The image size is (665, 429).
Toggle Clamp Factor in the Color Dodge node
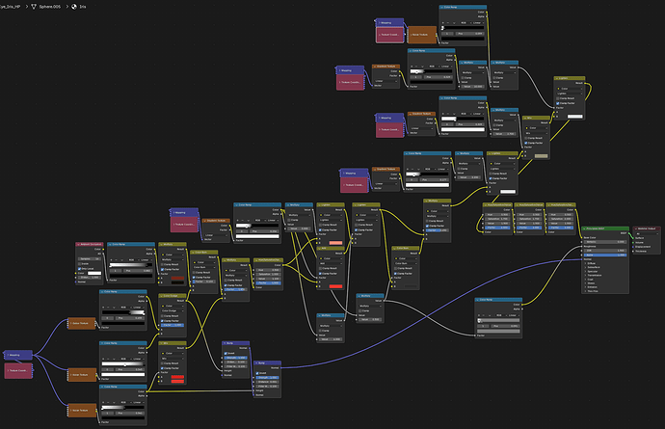coord(162,321)
